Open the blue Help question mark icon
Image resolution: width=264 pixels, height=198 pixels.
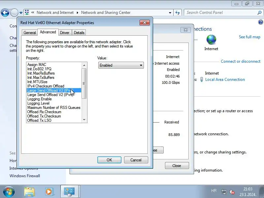point(260,22)
